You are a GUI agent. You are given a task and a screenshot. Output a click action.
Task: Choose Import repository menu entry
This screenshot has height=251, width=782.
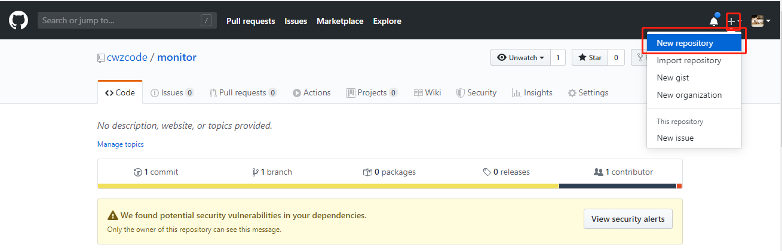[x=694, y=60]
